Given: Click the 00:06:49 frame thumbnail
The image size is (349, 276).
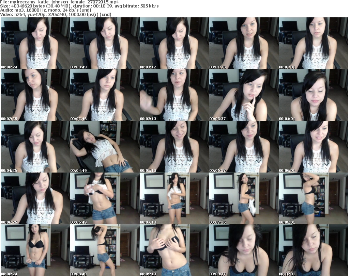Looking at the screenshot, I should click(105, 198).
